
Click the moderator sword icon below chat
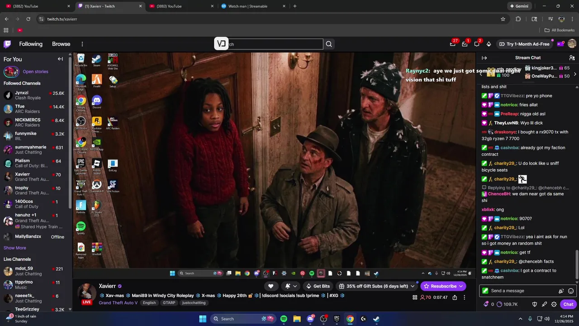pos(544,304)
